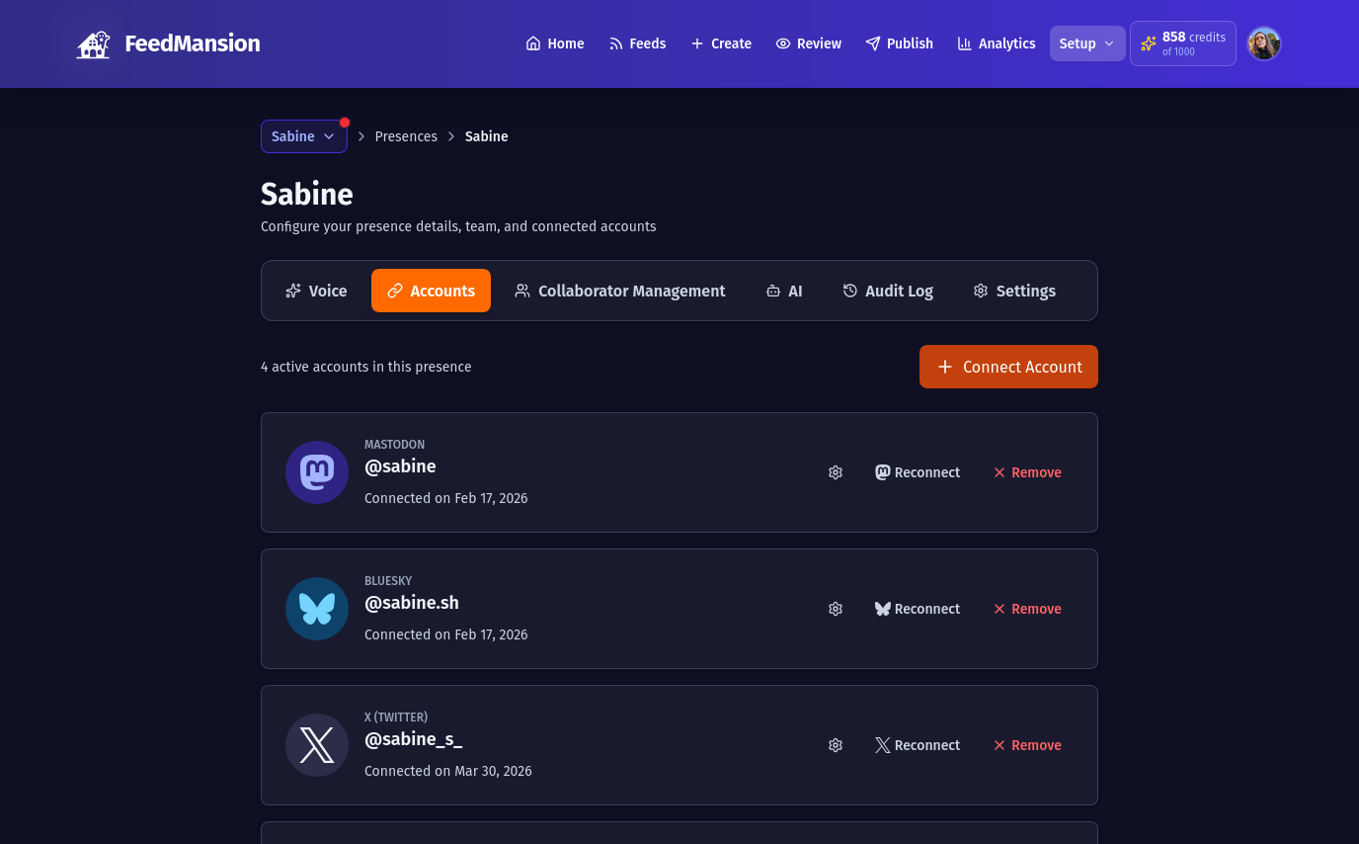The height and width of the screenshot is (844, 1359).
Task: Reconnect the Bluesky @sabine.sh account
Action: click(x=918, y=609)
